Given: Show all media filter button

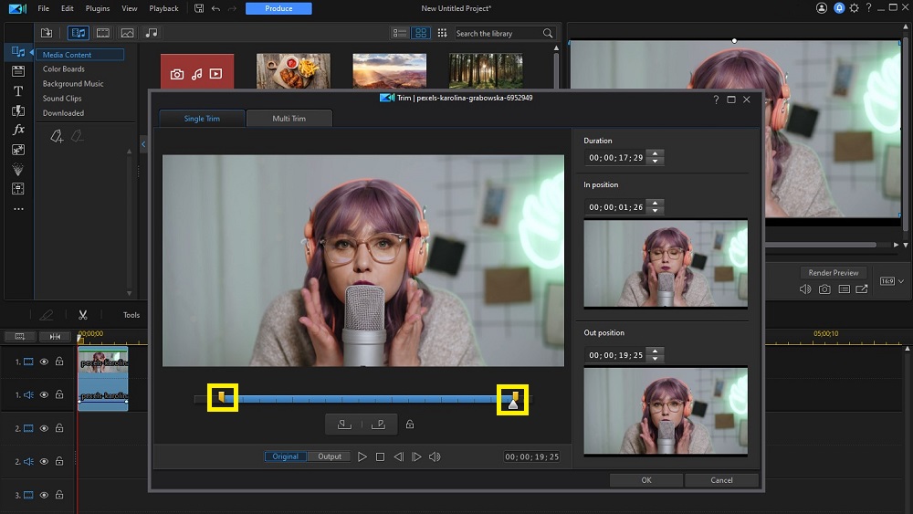Looking at the screenshot, I should 78,33.
